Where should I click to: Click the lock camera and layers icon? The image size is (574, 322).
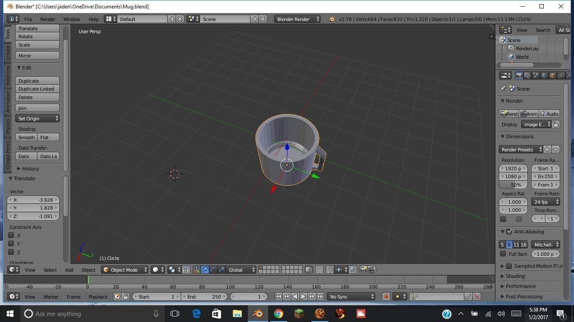click(x=309, y=270)
